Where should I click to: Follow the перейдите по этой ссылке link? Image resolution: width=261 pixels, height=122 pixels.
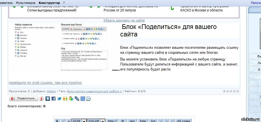click(x=45, y=83)
